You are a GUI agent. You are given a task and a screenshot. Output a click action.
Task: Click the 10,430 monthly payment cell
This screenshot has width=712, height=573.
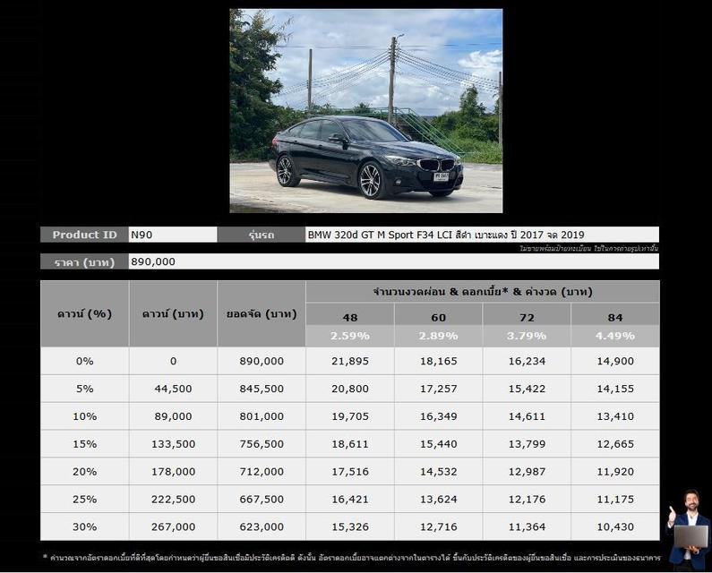click(x=614, y=526)
